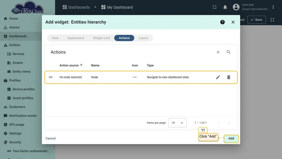
Task: Click Cancel in widget dialog
Action: [50, 139]
